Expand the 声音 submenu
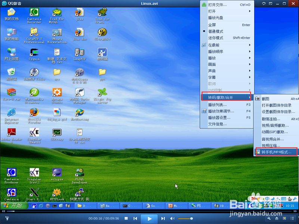This screenshot has width=299, height=224. (227, 71)
